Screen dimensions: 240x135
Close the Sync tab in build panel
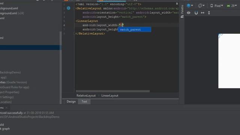(x=6, y=108)
